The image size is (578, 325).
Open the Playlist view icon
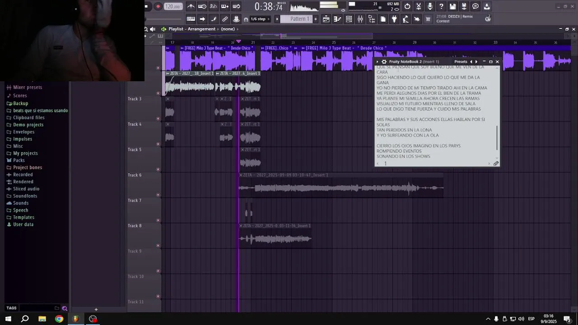(326, 19)
